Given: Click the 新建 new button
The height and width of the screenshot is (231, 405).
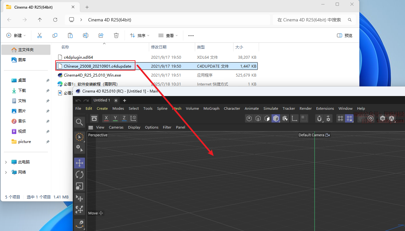Looking at the screenshot, I should click(16, 35).
